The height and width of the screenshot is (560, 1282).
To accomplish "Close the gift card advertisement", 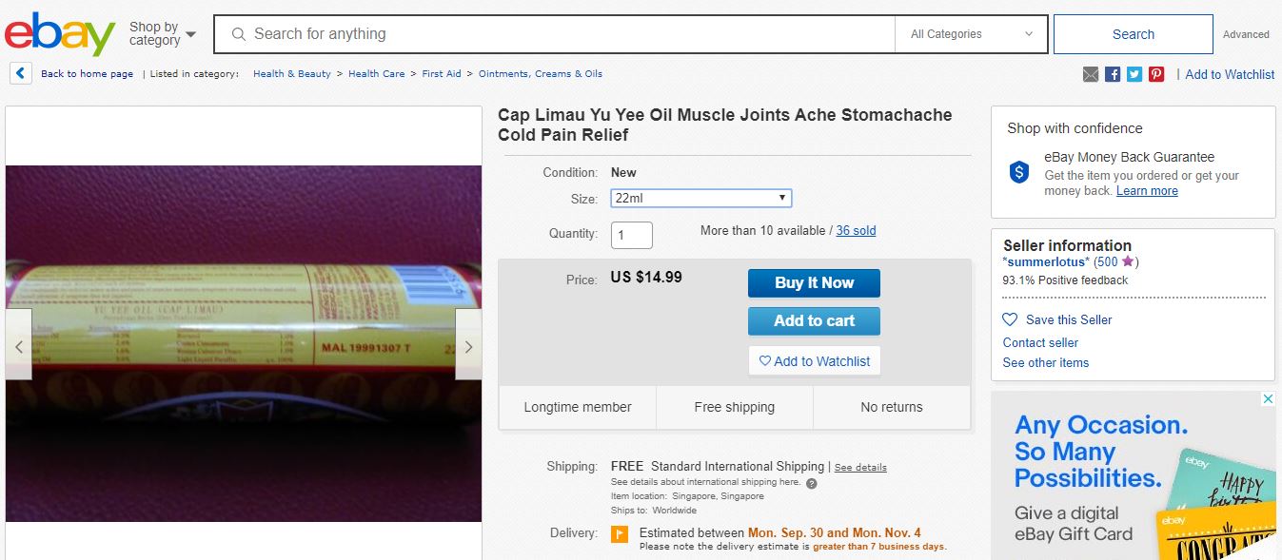I will coord(1268,399).
